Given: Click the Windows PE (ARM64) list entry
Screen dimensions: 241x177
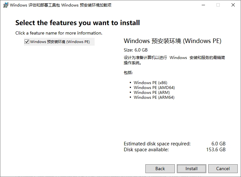Looking at the screenshot, I should click(x=154, y=97).
